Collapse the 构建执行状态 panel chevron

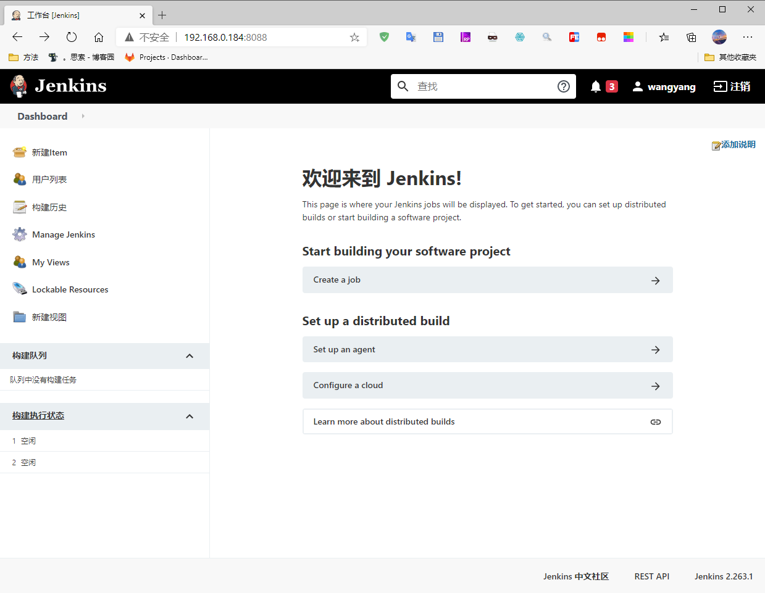190,417
